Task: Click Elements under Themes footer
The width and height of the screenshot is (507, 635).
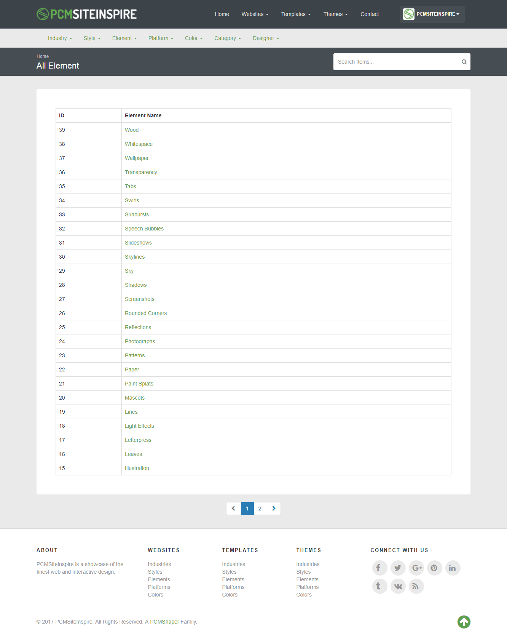Action: (307, 579)
